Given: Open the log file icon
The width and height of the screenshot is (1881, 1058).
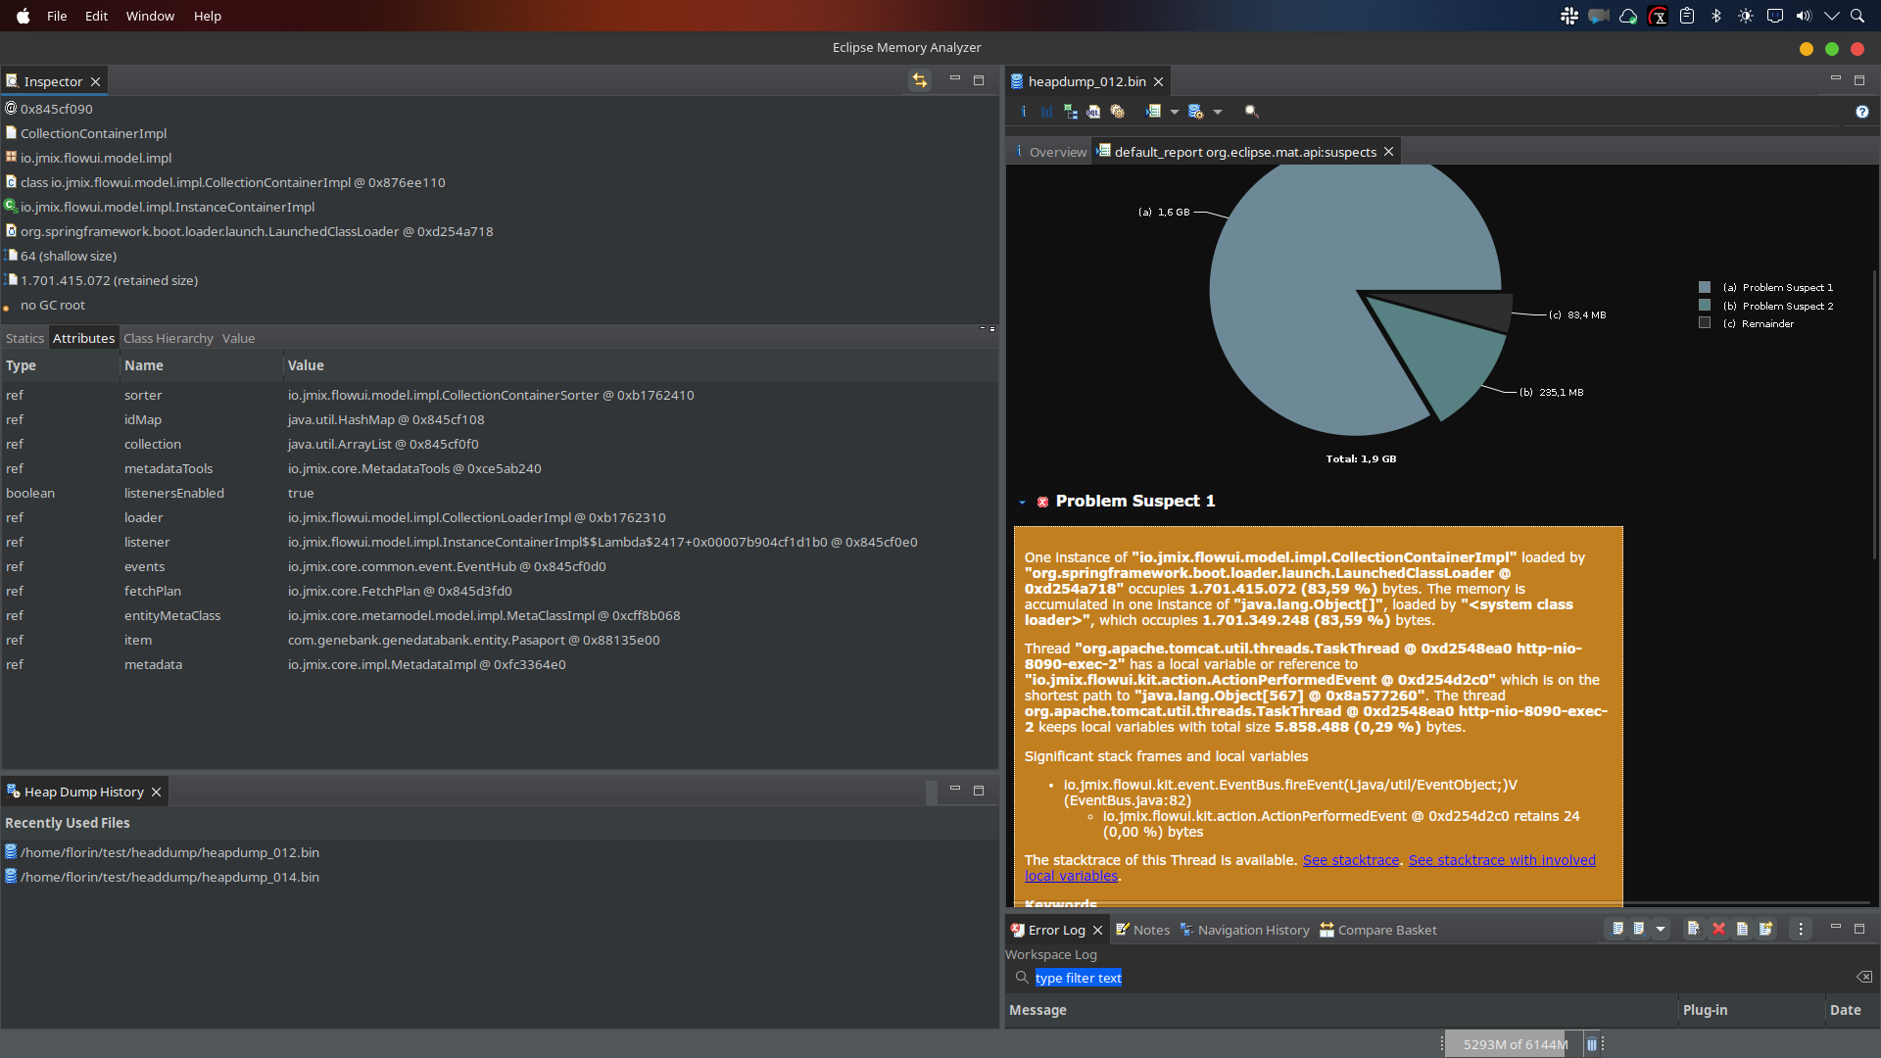Looking at the screenshot, I should point(1742,929).
